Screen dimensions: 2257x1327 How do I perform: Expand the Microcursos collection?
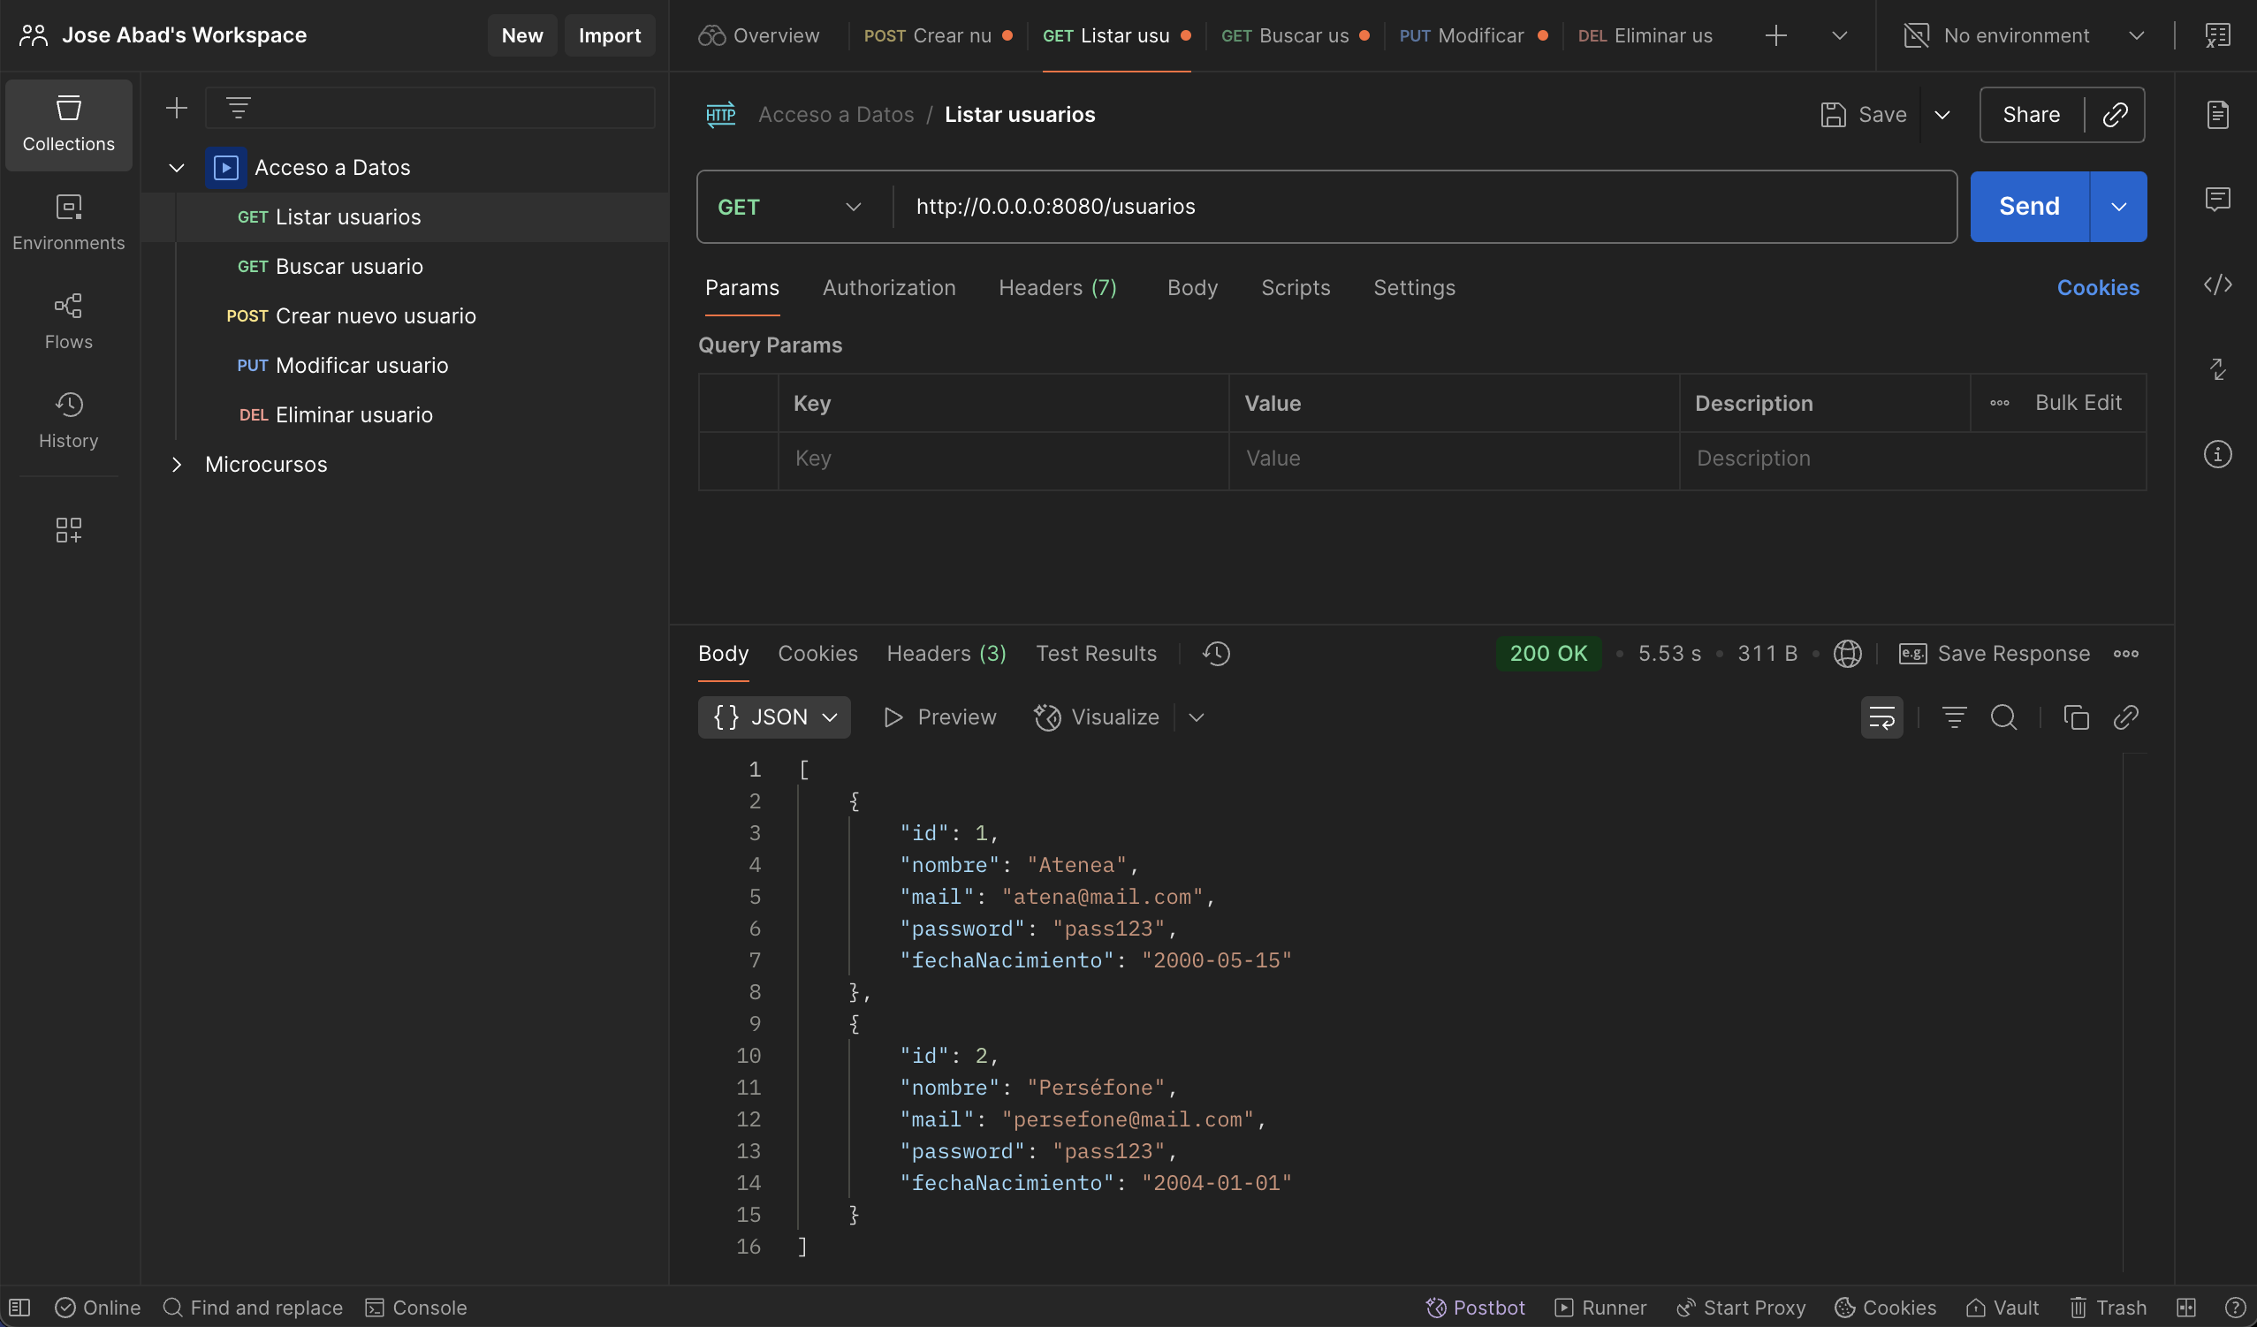177,464
